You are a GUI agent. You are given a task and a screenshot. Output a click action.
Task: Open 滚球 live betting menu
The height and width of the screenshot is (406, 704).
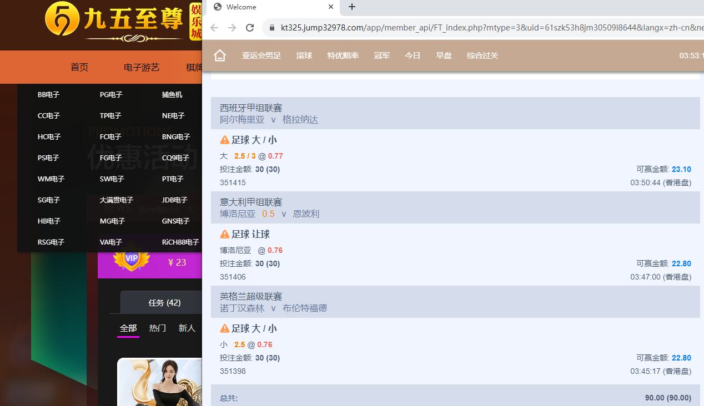click(x=304, y=55)
